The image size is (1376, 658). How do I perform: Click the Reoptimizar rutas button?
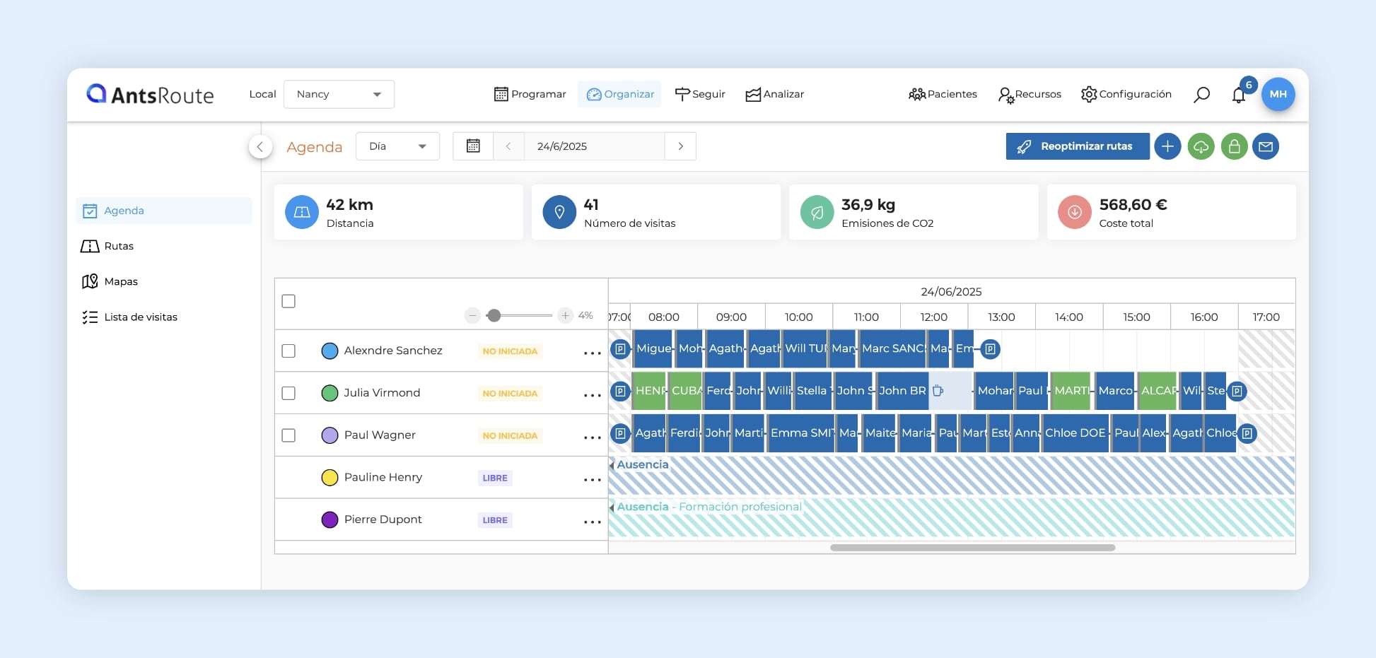[1077, 146]
